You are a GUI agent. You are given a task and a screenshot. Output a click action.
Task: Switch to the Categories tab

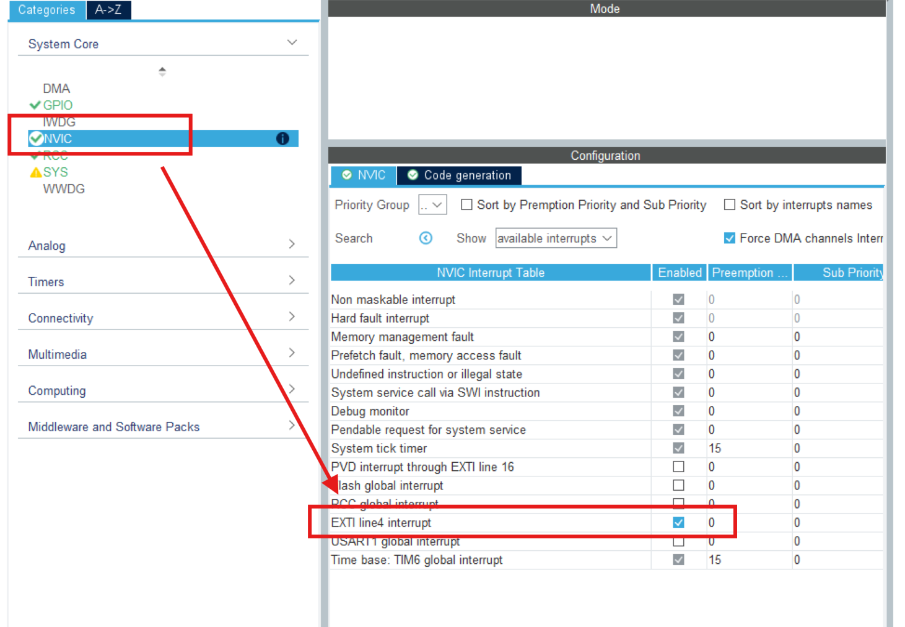click(x=47, y=10)
